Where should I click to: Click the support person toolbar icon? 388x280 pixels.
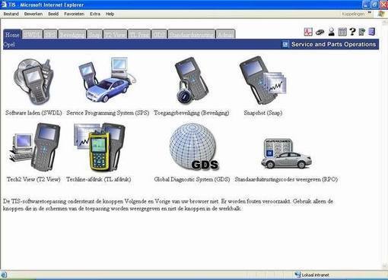pos(331,32)
